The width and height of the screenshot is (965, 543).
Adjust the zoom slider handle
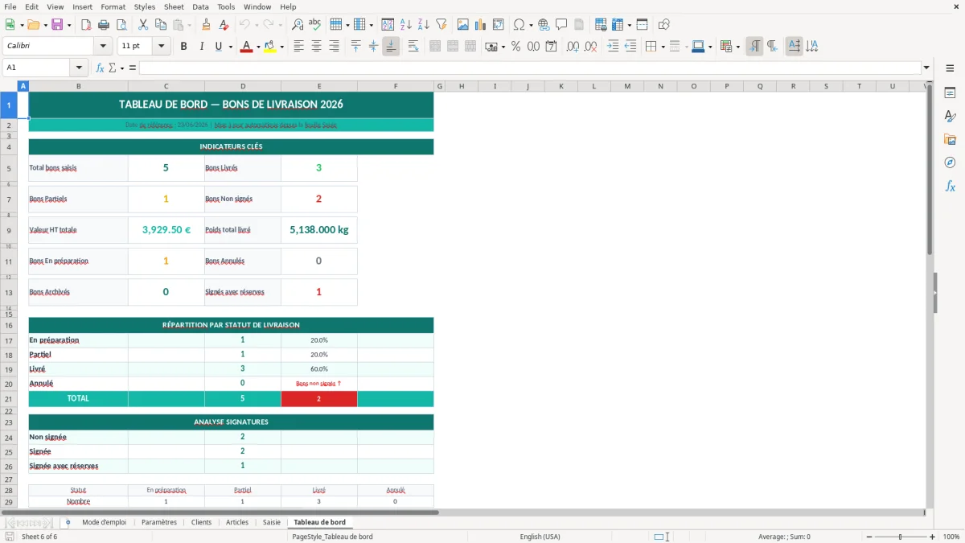point(900,537)
